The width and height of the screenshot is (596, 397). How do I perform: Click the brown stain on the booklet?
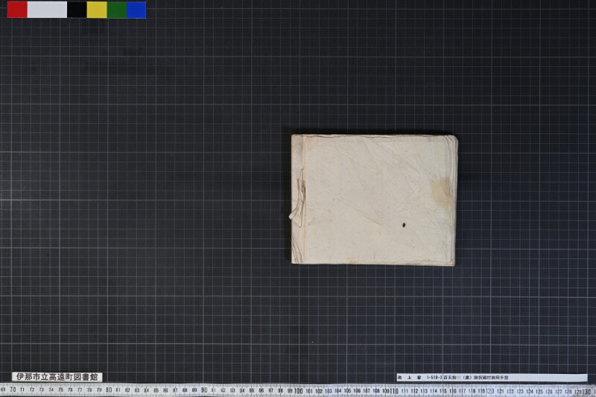(x=441, y=192)
